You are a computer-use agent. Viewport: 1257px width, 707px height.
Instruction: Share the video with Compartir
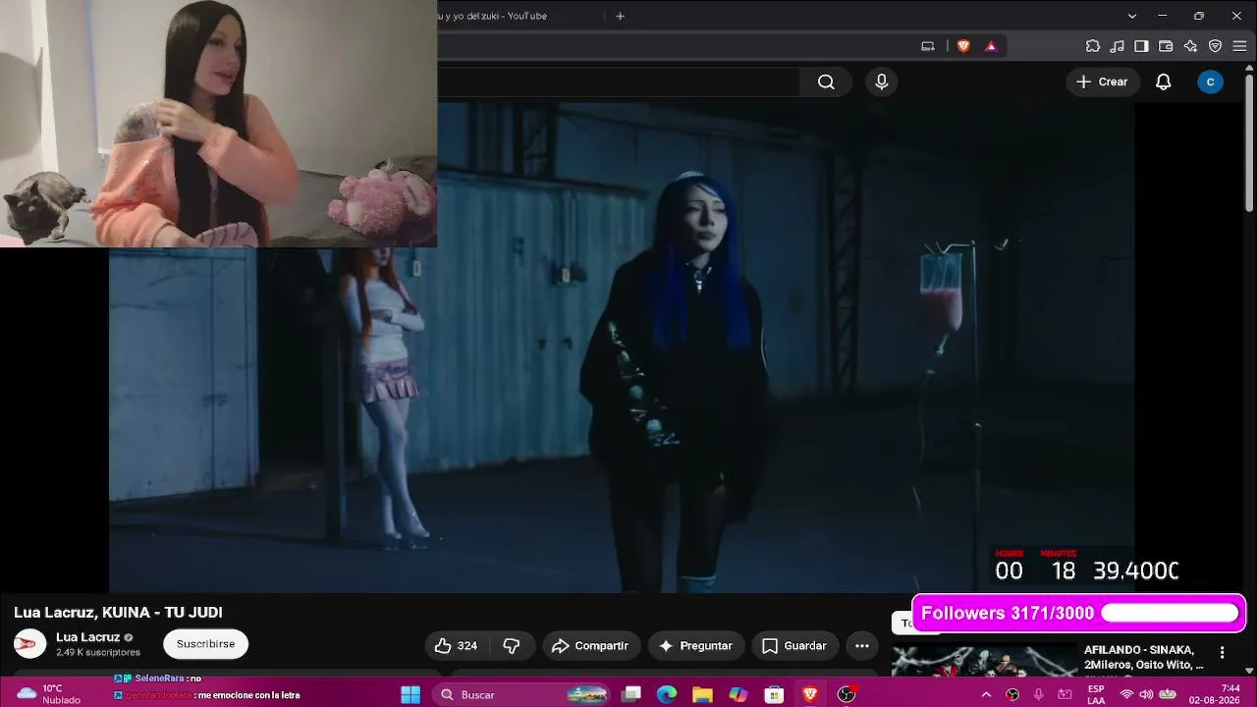coord(590,645)
